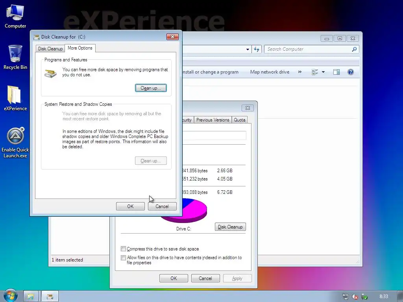Open the Windows Start orb

coord(11,296)
